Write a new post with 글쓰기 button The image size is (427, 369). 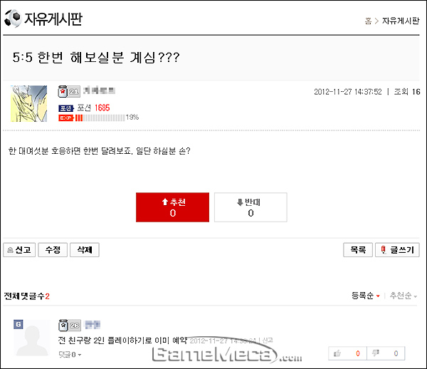(x=397, y=250)
